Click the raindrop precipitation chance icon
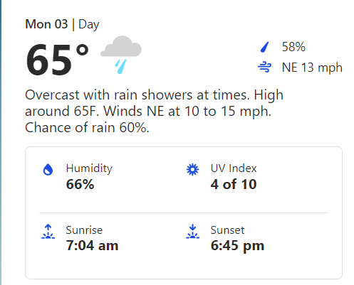 pyautogui.click(x=264, y=47)
